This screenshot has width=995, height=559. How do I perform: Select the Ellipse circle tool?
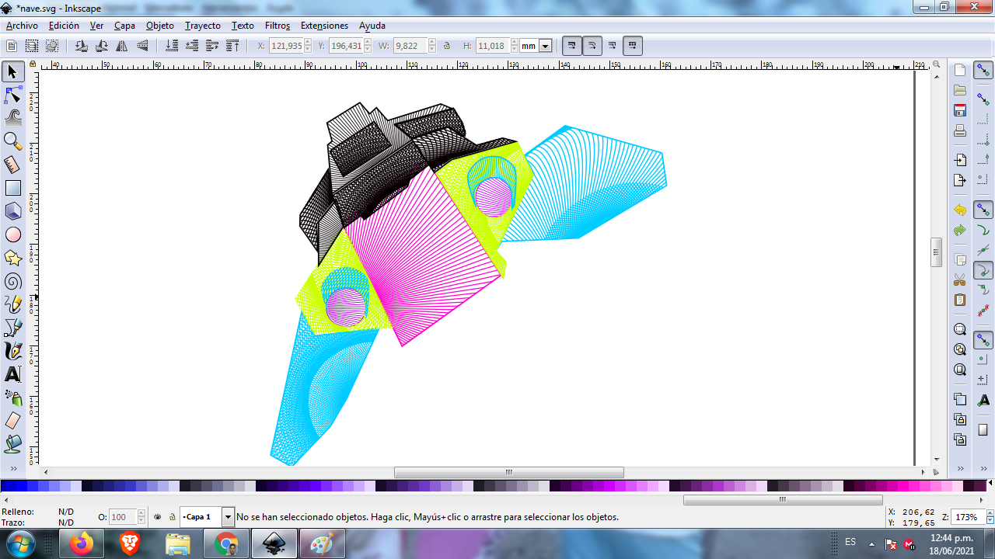pos(12,234)
